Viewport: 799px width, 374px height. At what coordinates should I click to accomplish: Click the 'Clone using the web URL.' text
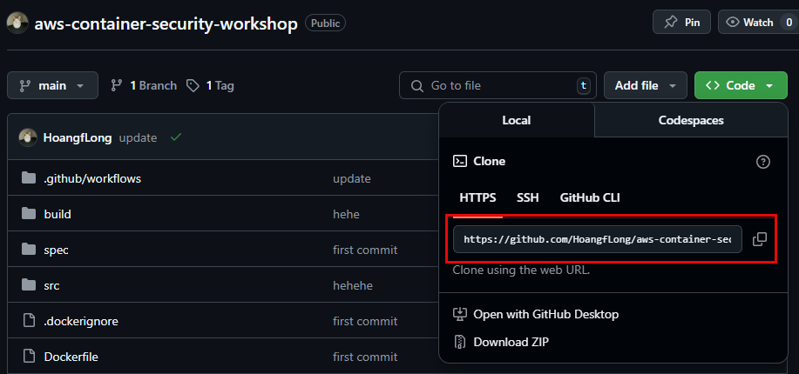click(x=521, y=270)
